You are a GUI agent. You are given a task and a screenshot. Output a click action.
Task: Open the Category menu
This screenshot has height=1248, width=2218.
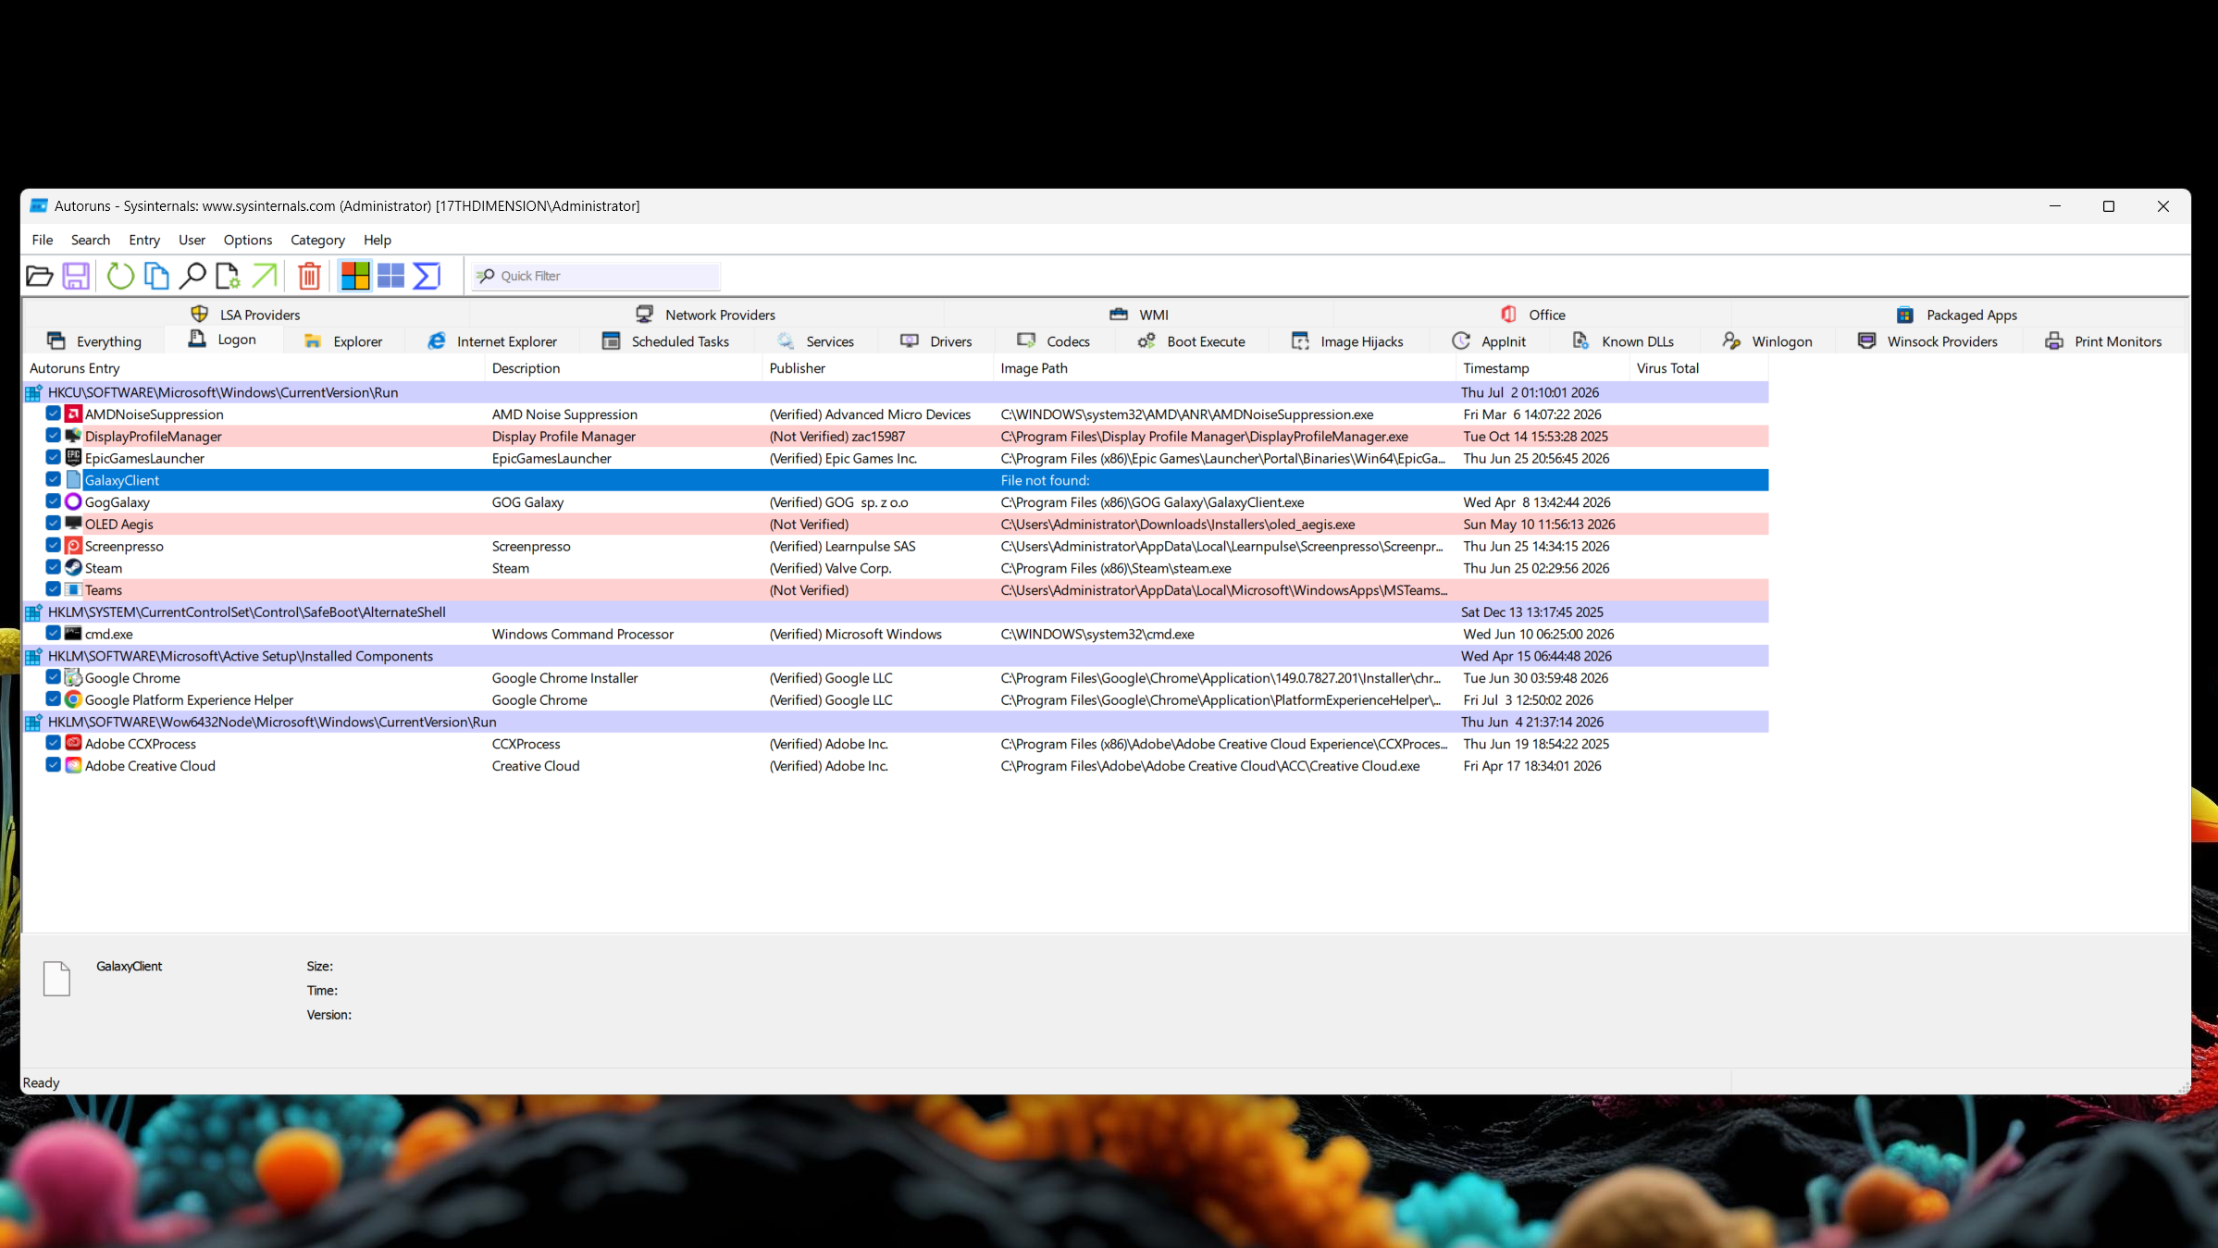pos(317,240)
